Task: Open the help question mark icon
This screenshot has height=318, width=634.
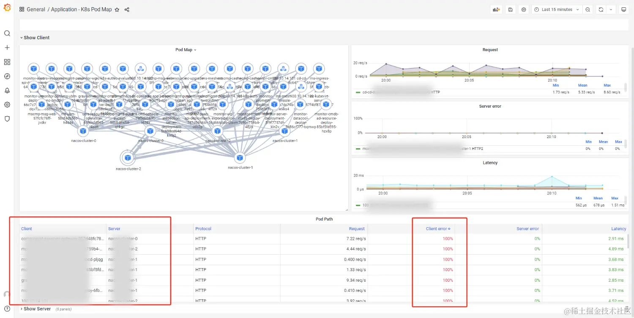Action: click(7, 309)
